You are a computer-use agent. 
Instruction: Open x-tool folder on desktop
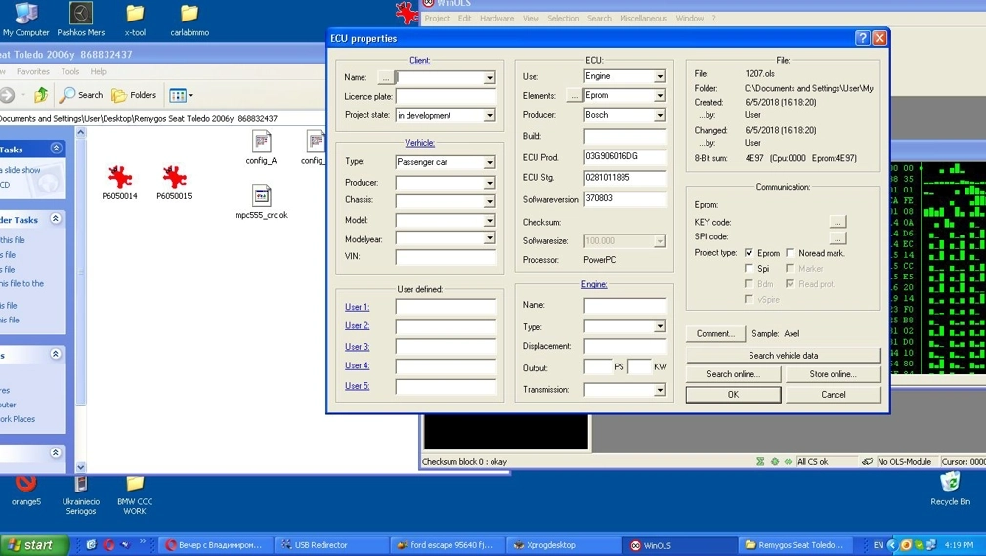[135, 19]
